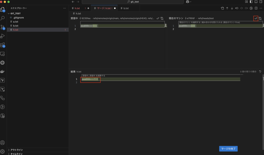The image size is (264, 155).
Task: Click the open file icon in editor toolbar
Action: click(222, 8)
